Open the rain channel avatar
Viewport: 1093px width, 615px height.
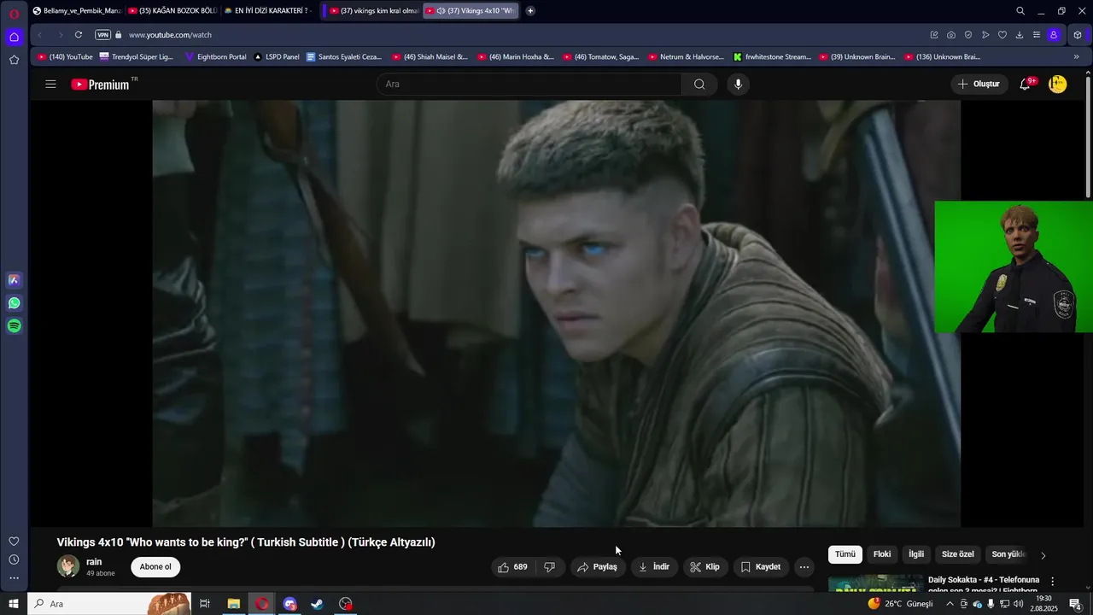pos(68,566)
